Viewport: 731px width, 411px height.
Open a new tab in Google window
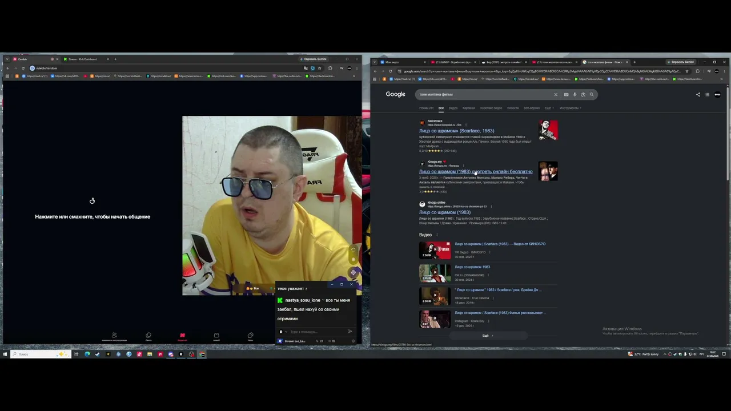click(x=634, y=62)
